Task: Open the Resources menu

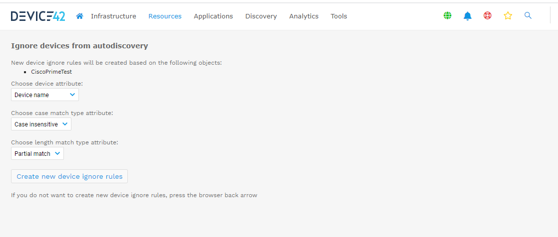Action: (165, 16)
